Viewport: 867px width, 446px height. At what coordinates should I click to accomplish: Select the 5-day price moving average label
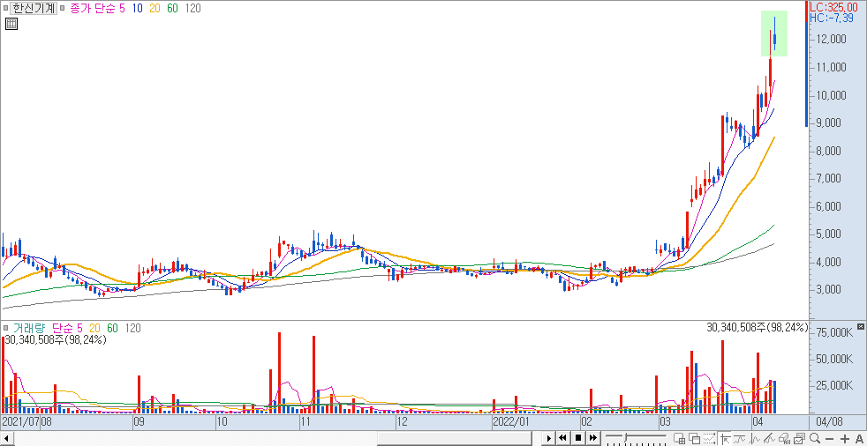coord(122,8)
